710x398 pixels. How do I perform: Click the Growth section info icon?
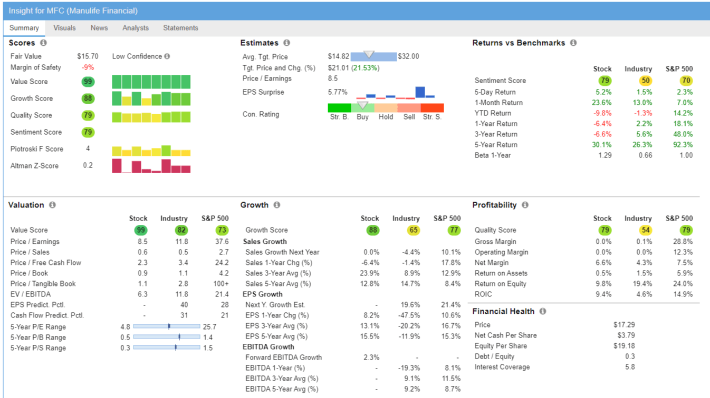pos(277,205)
